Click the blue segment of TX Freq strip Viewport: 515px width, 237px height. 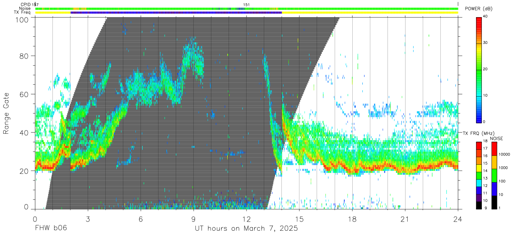(x=176, y=13)
